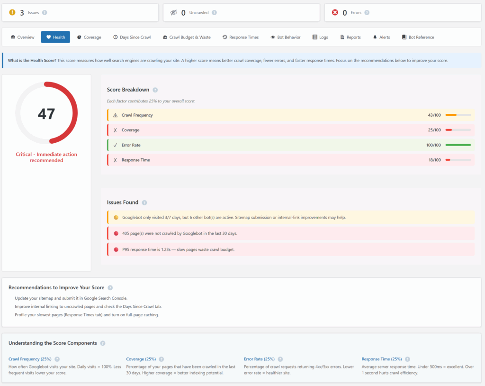This screenshot has height=386, width=485.
Task: Switch to Days Since Crawl tab
Action: [132, 37]
